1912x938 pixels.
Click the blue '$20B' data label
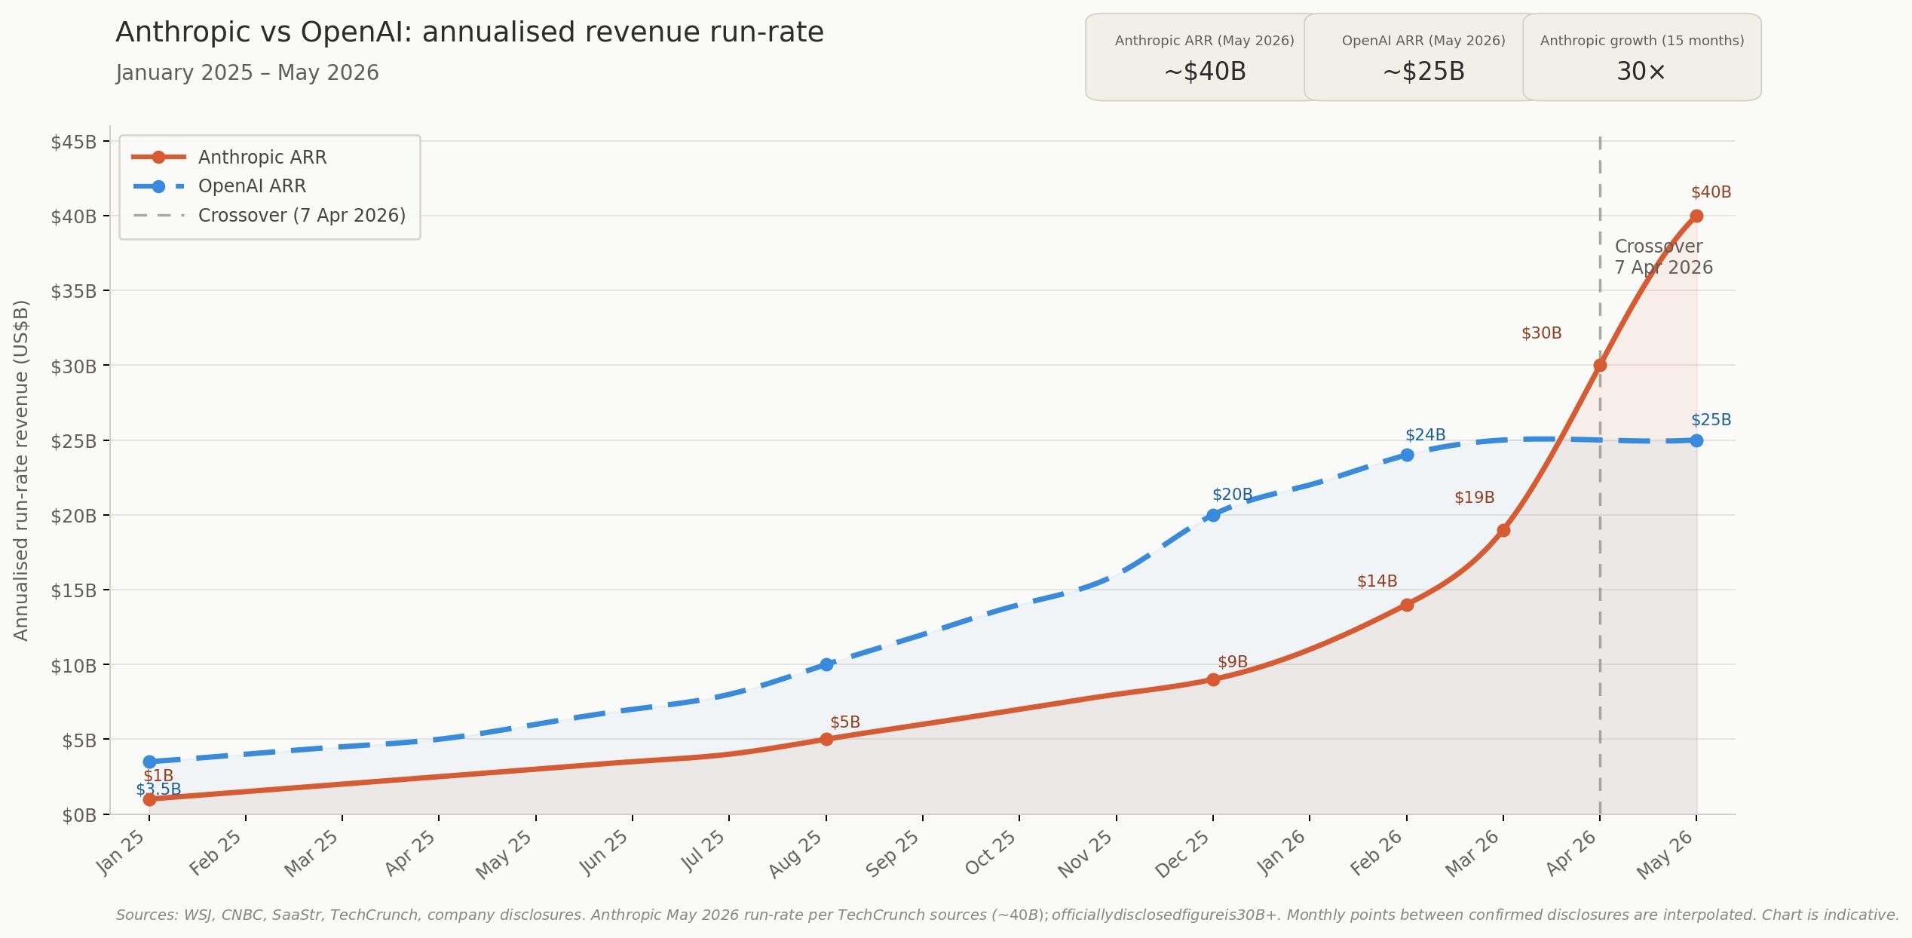click(x=1232, y=495)
